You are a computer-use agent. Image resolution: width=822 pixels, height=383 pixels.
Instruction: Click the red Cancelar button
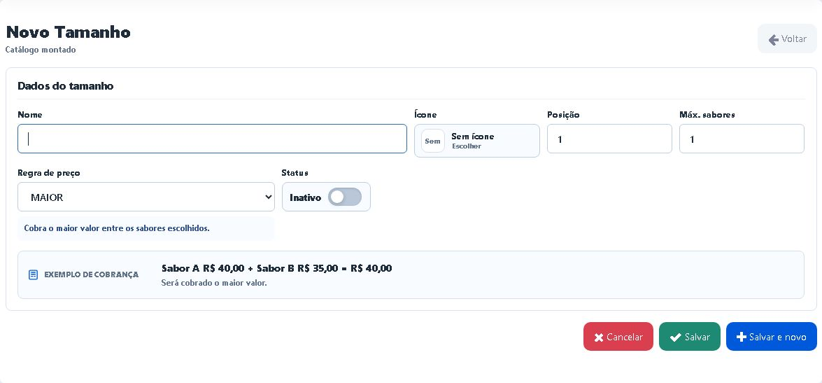[x=618, y=336]
